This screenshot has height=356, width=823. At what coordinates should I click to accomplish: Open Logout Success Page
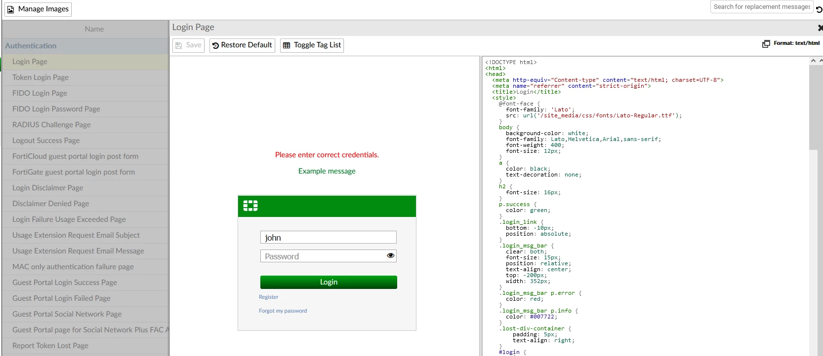point(85,141)
